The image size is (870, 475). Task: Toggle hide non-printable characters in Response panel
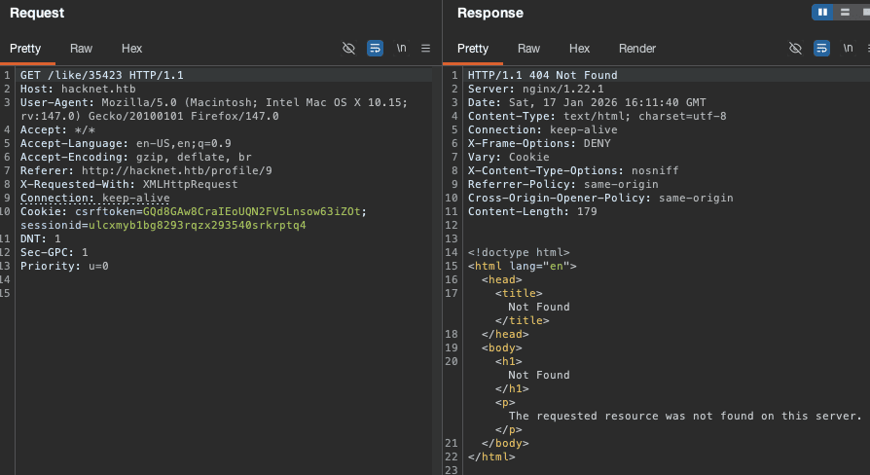[795, 48]
